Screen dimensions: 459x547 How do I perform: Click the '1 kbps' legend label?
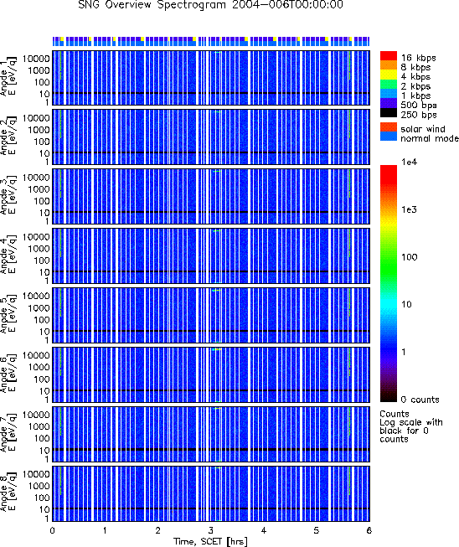[415, 95]
